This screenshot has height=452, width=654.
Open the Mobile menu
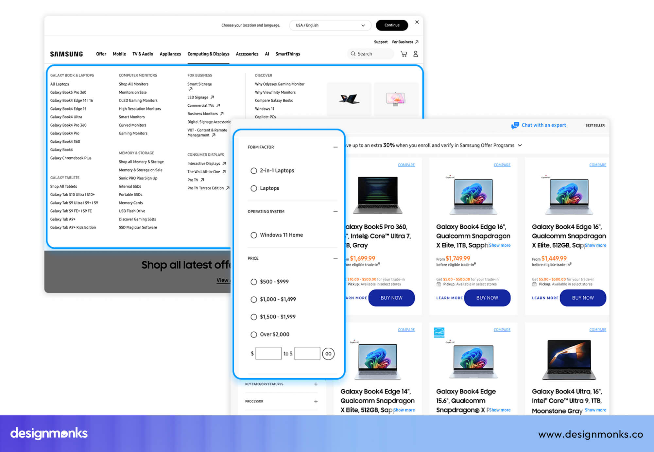(119, 54)
